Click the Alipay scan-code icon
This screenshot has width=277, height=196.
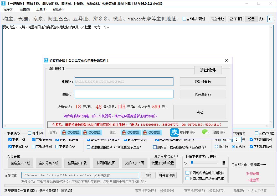pyautogui.click(x=175, y=133)
